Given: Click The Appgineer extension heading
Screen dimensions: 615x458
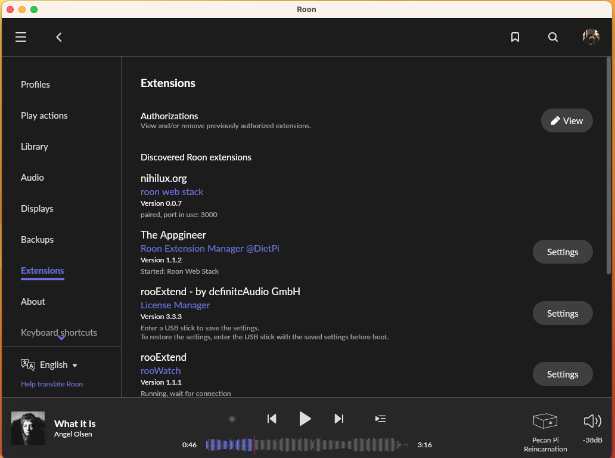Looking at the screenshot, I should [x=173, y=235].
